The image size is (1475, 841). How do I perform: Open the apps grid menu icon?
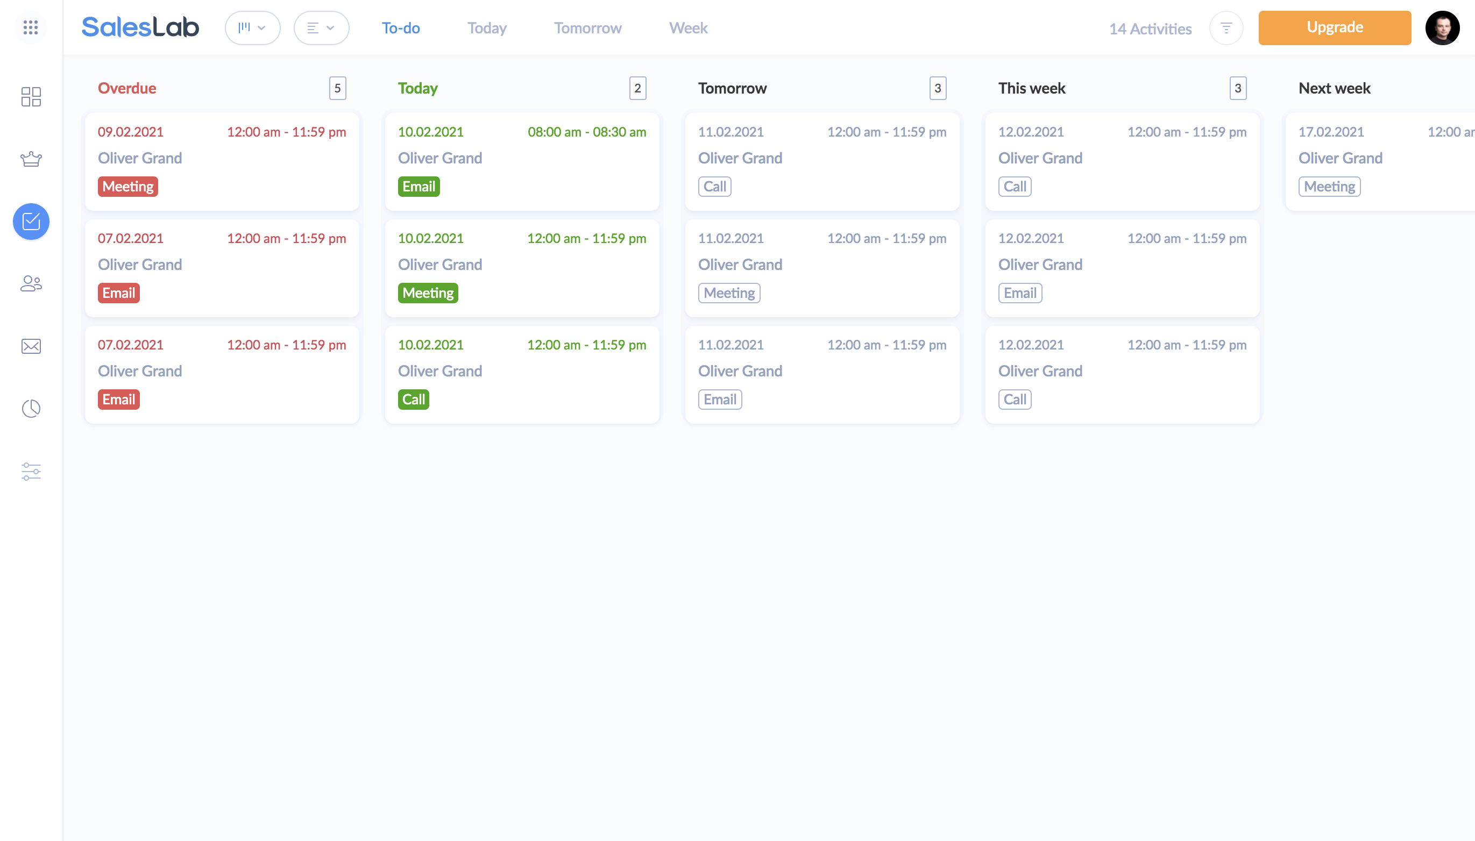[x=31, y=27]
